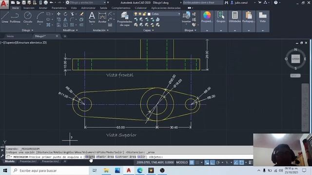Customize command line with wrench icon
Image resolution: width=312 pixels, height=175 pixels.
(2, 157)
